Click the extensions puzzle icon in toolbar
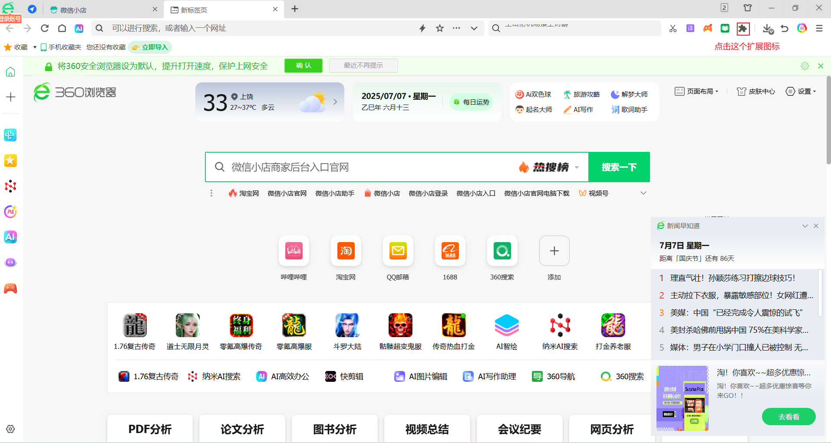This screenshot has height=443, width=831. 743,29
